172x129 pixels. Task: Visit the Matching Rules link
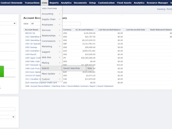tap(59, 86)
